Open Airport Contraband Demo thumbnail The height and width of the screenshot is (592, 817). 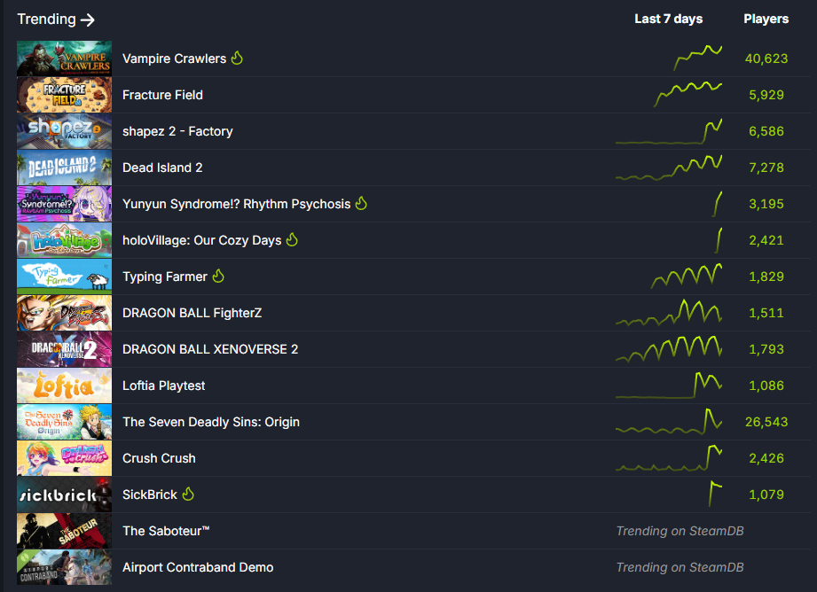[x=64, y=567]
